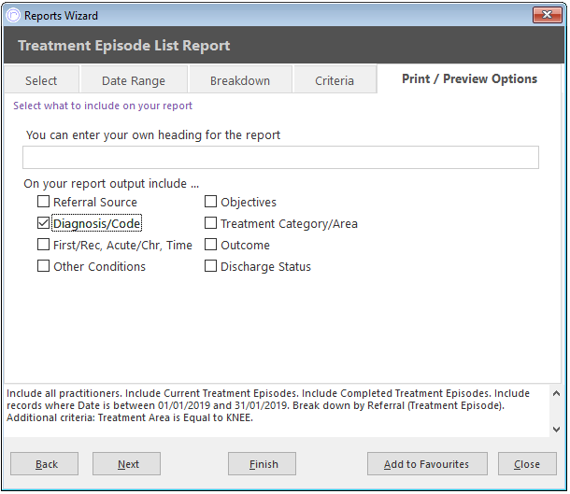Click the Reports Wizard app icon in title bar

click(13, 16)
